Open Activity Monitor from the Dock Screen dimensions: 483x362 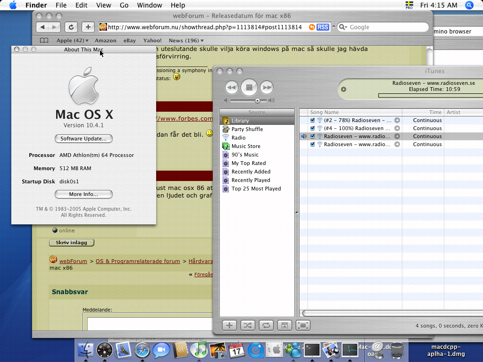[350, 350]
